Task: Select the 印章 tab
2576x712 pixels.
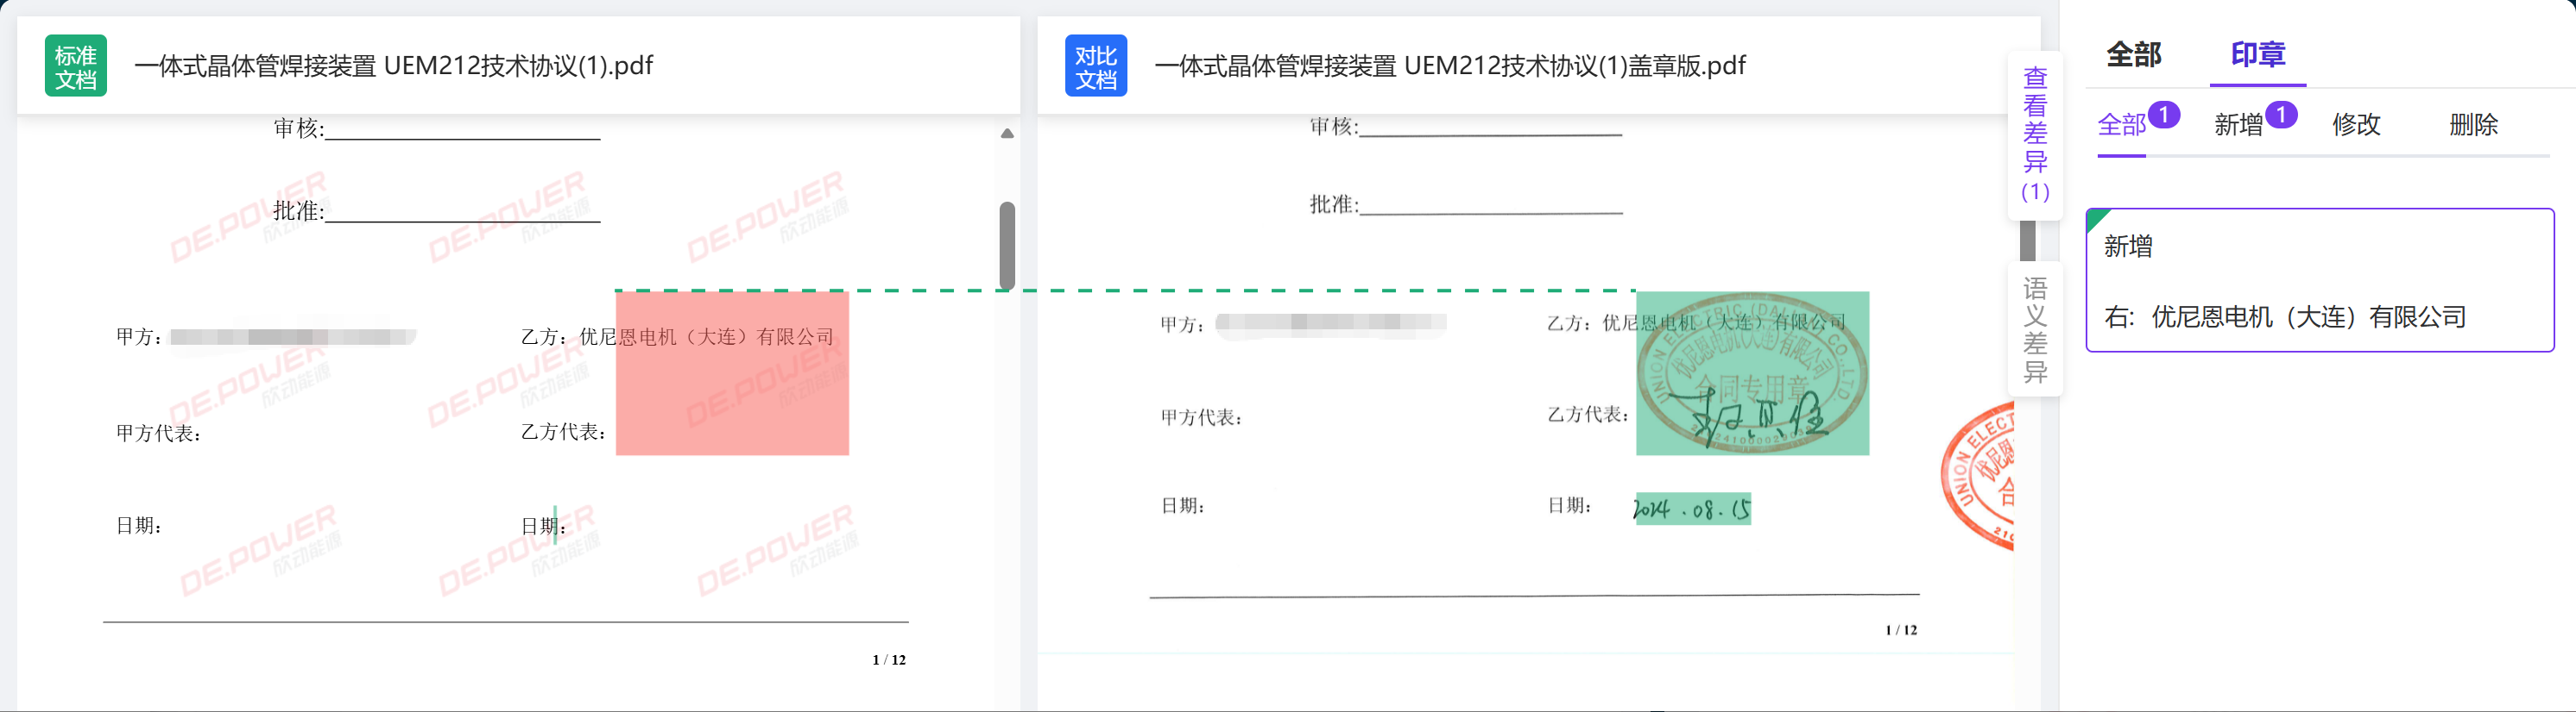Action: 2257,55
